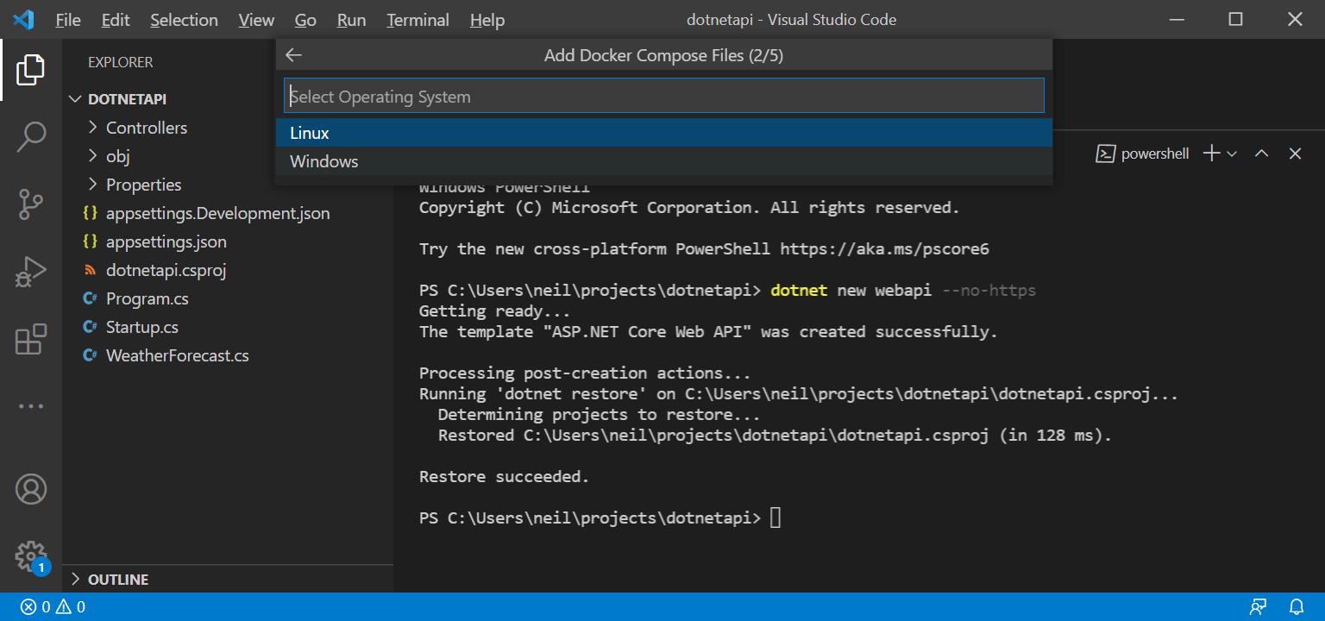Open the Selection menu

click(184, 20)
